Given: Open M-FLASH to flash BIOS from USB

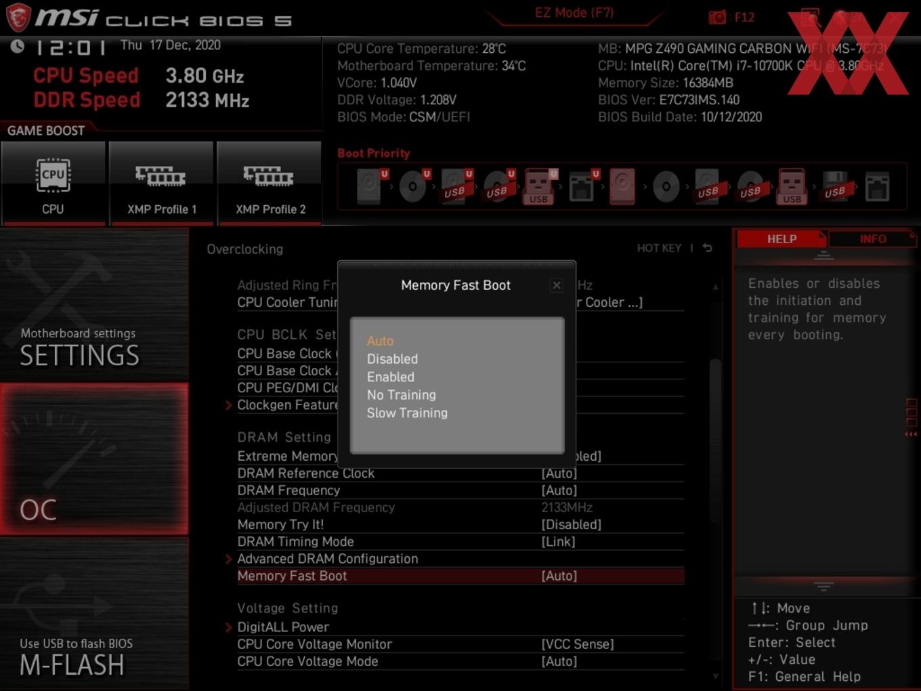Looking at the screenshot, I should [94, 614].
